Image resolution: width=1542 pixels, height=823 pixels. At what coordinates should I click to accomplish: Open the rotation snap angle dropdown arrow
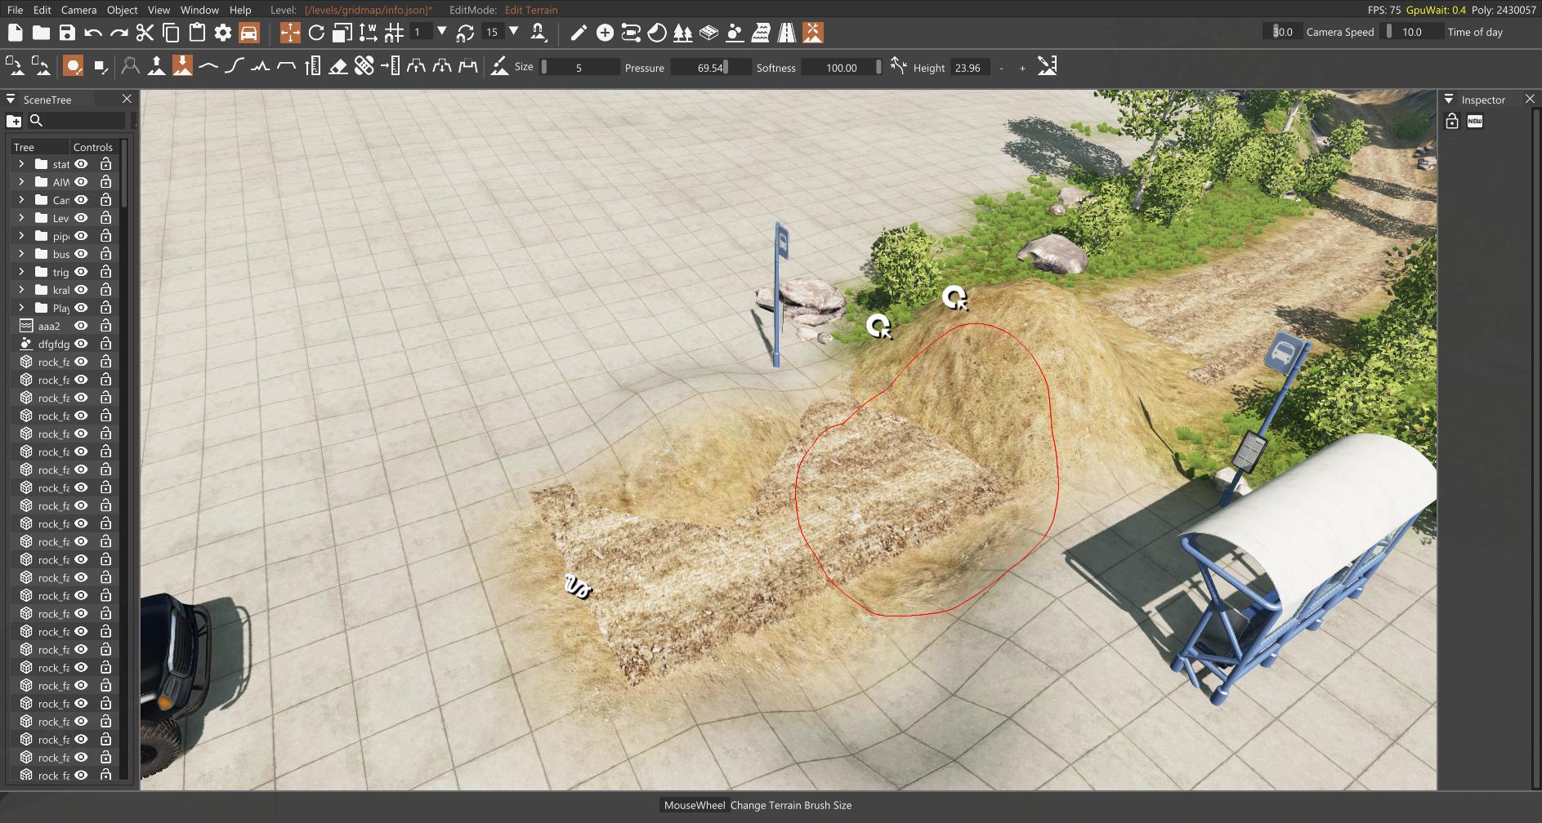pyautogui.click(x=514, y=32)
